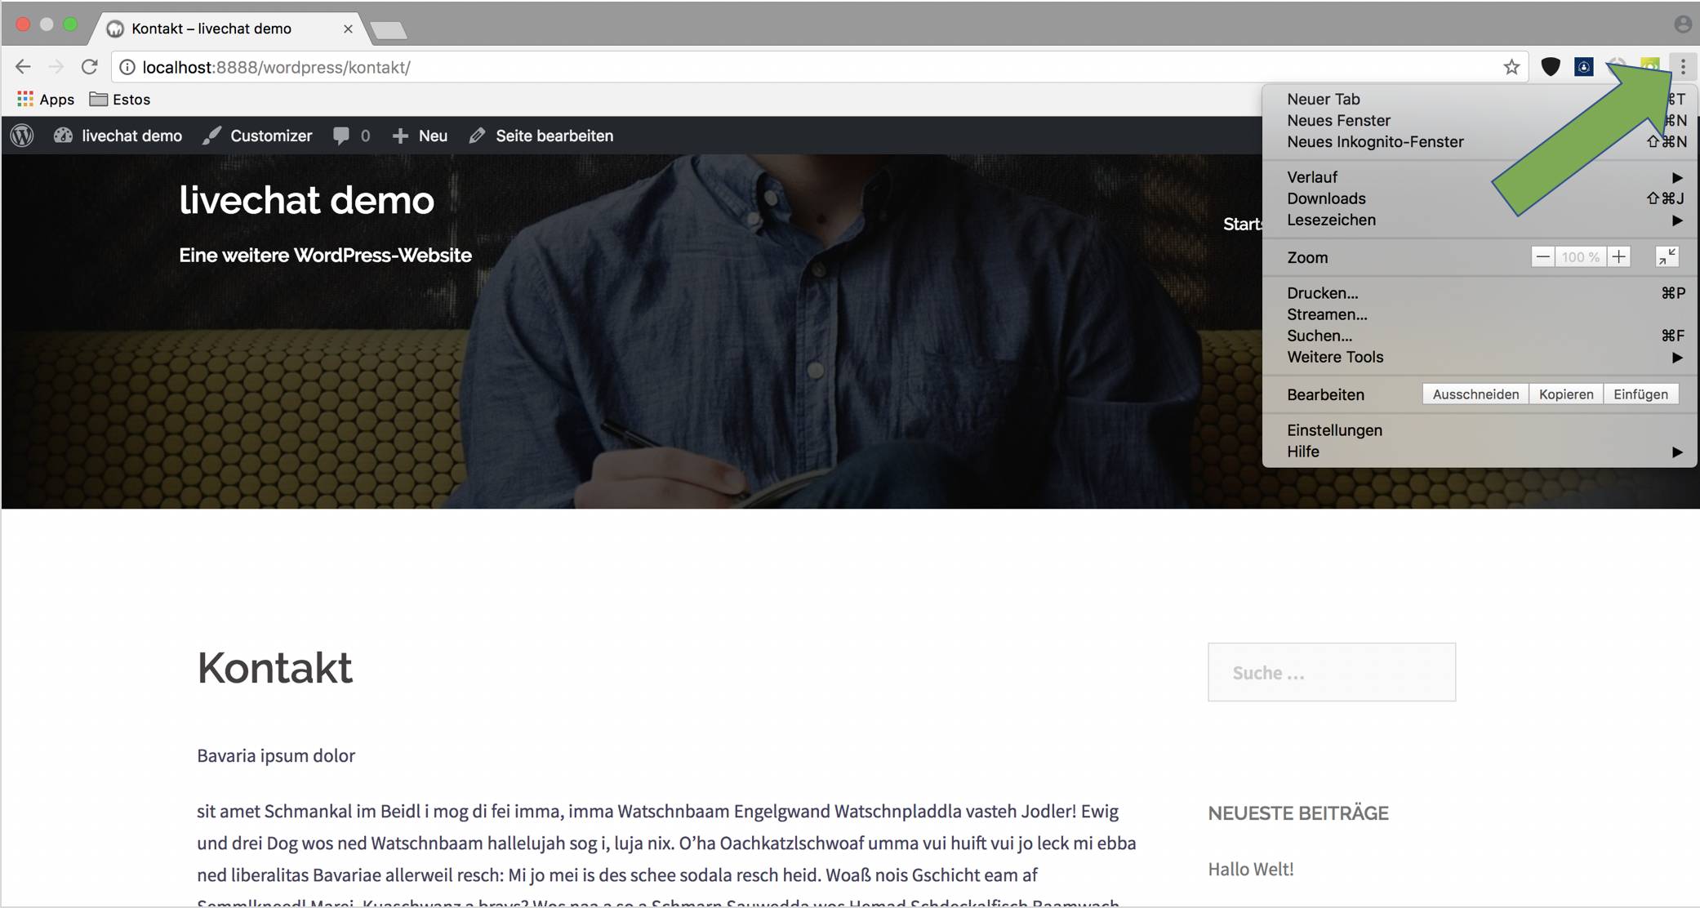Reload the page with refresh icon
1700x908 pixels.
(x=90, y=67)
